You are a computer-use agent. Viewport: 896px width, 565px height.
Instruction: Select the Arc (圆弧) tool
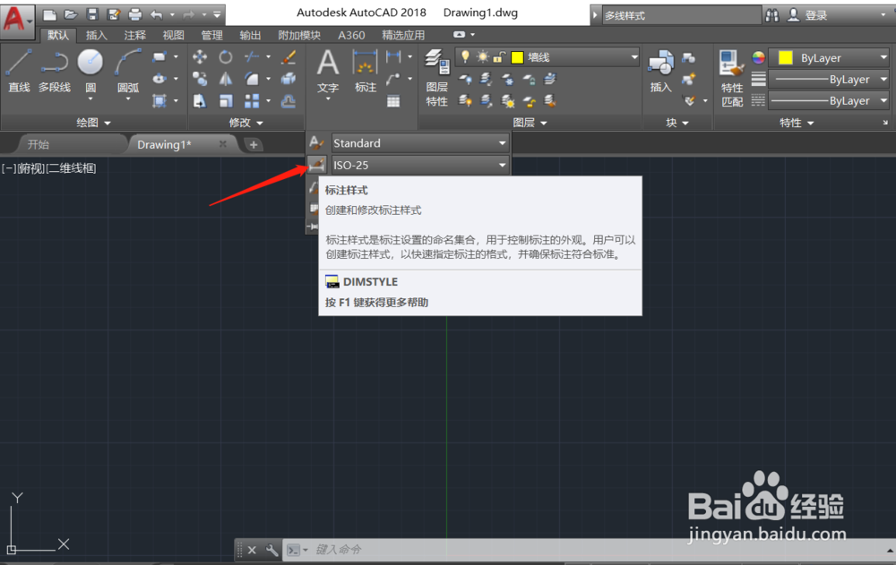click(x=128, y=71)
